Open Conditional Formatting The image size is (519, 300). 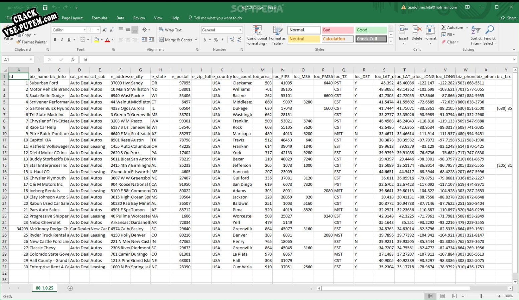(257, 35)
